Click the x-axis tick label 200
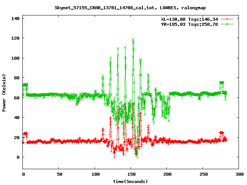This screenshot has height=185, width=247. pos(167,174)
